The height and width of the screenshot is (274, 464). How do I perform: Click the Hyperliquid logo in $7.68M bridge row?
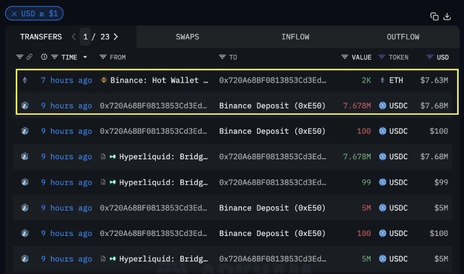click(112, 157)
